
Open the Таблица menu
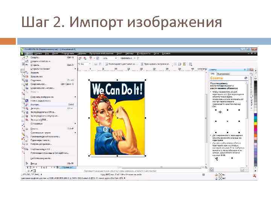click(129, 54)
